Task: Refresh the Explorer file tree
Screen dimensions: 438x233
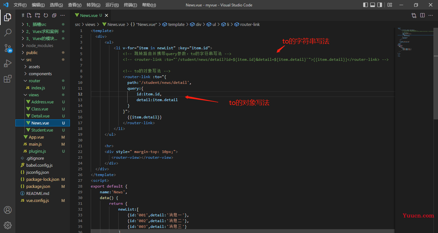Action: tap(46, 15)
